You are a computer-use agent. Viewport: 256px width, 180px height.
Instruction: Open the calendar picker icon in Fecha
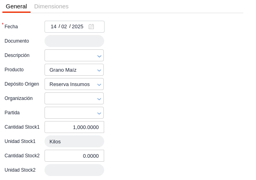pos(91,27)
